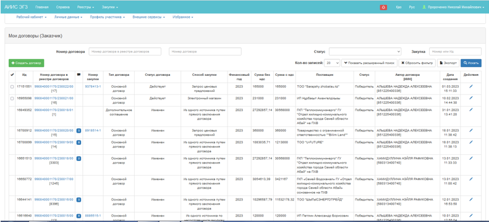This screenshot has height=222, width=489.
Task: Open the Личные данные dropdown
Action: tap(68, 17)
